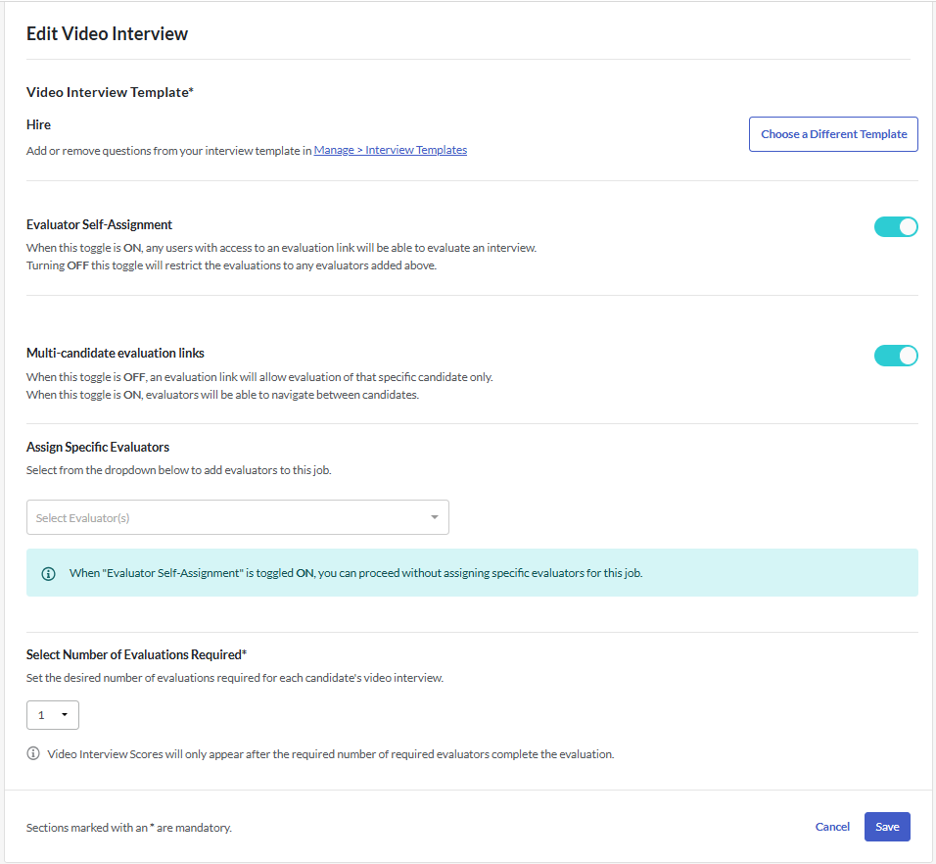Turn off Multi-candidate evaluation links toggle

895,356
